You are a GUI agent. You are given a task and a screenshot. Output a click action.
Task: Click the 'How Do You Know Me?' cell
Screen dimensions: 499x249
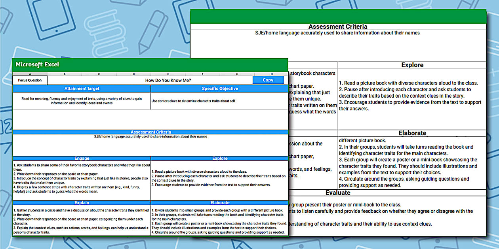point(168,80)
